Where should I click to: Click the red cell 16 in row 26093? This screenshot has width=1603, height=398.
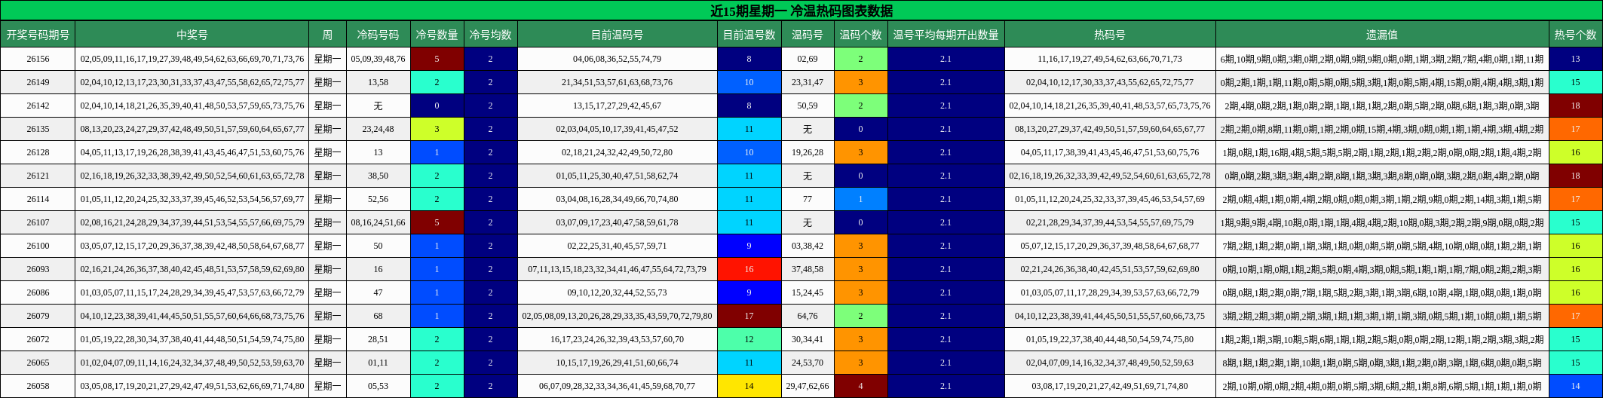(749, 269)
